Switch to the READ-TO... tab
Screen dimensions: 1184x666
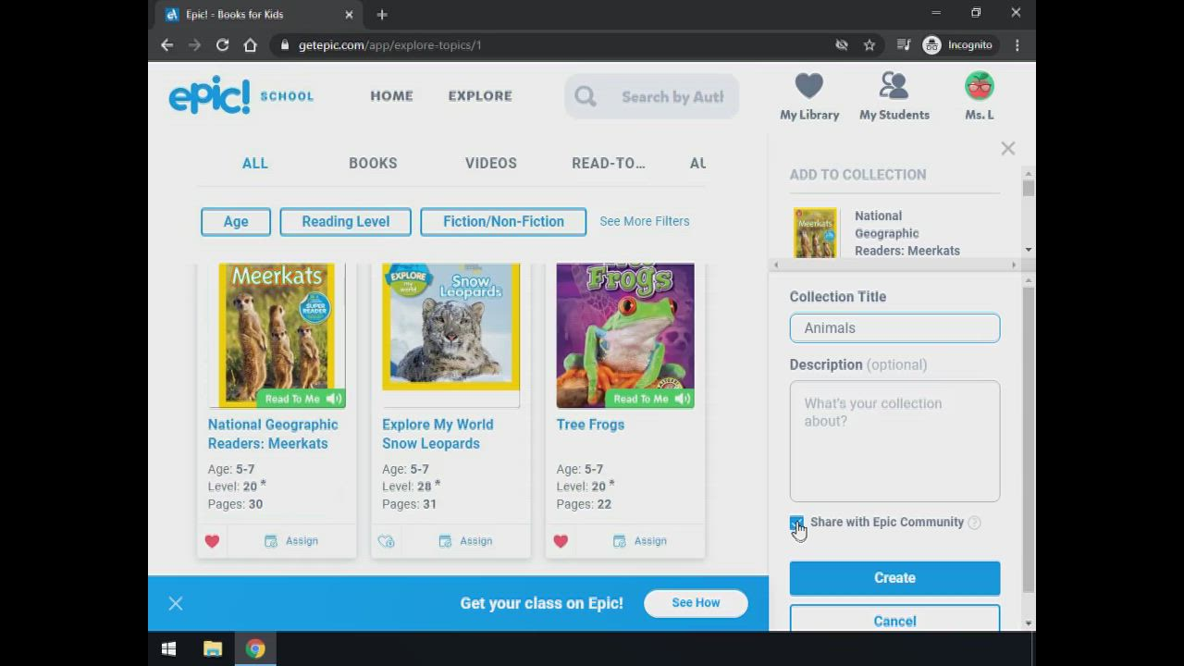[609, 163]
